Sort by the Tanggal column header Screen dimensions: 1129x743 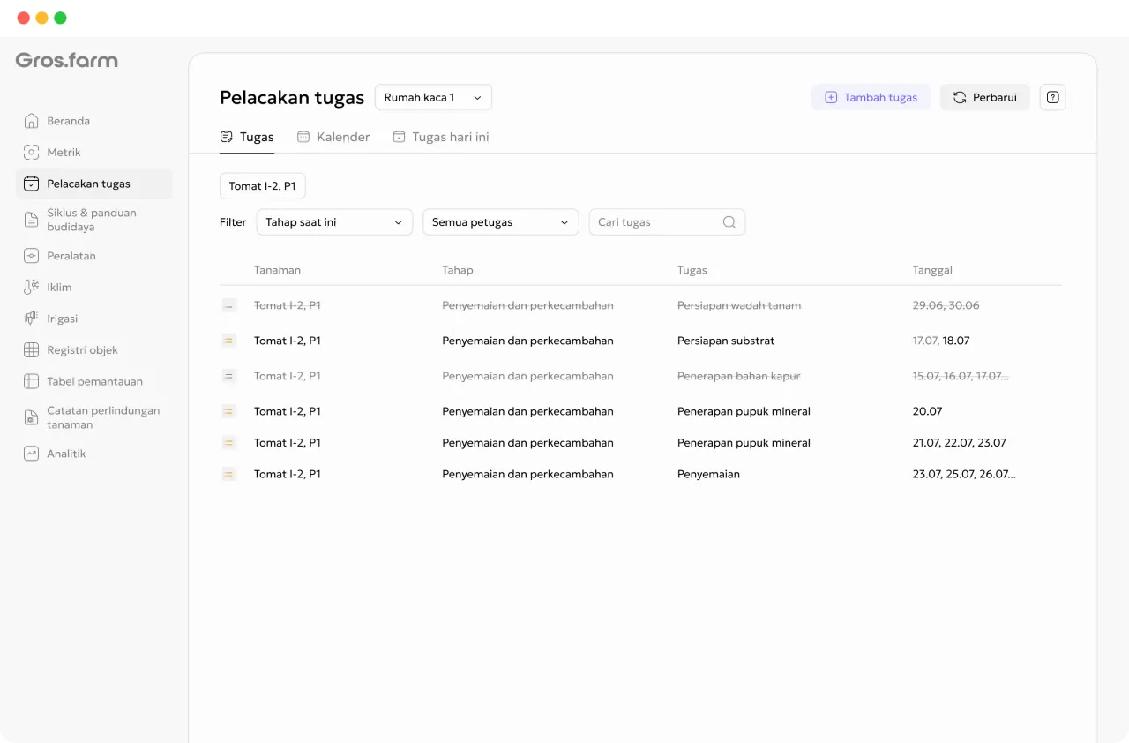(x=932, y=270)
